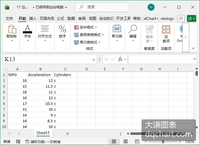The width and height of the screenshot is (200, 145).
Task: Select cell containing 11.5
Action: tap(40, 86)
